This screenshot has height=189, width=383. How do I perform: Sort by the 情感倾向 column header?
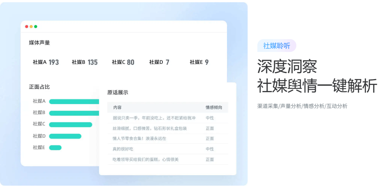[x=214, y=107]
